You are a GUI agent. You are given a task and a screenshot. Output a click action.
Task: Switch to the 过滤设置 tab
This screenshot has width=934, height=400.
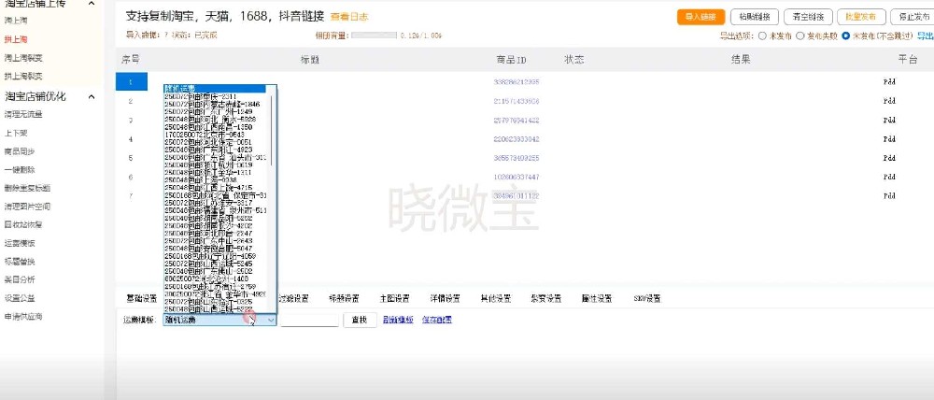coord(292,299)
